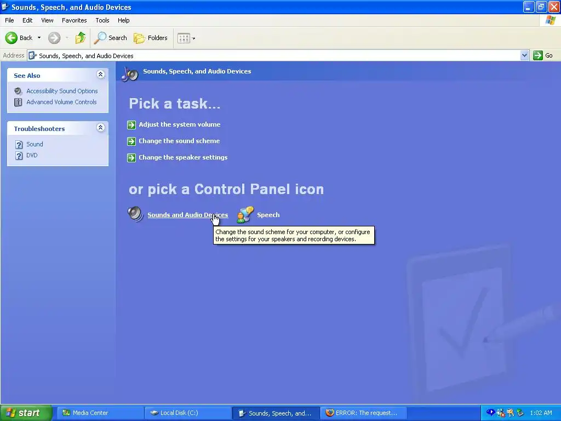The width and height of the screenshot is (561, 421).
Task: Click the Windows flag logo
Action: tap(550, 20)
